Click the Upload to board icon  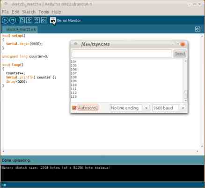point(44,20)
